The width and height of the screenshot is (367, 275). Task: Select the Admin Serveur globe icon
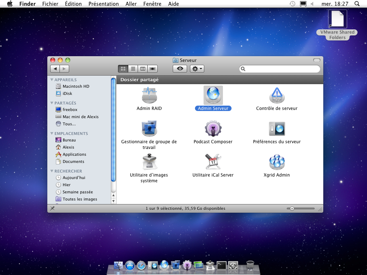pyautogui.click(x=213, y=95)
